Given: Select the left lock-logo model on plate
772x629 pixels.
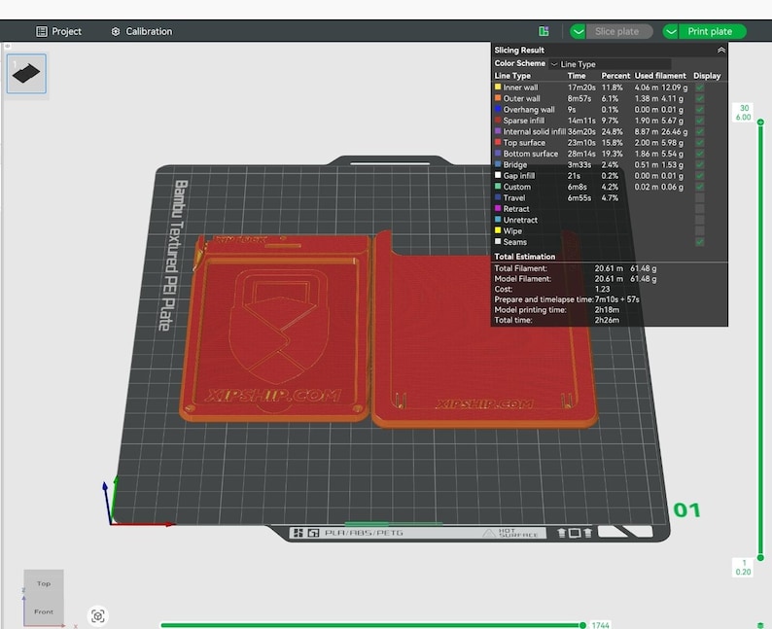Looking at the screenshot, I should coord(276,330).
